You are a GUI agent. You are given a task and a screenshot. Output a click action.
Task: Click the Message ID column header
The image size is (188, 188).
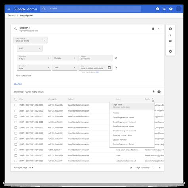click(52, 99)
